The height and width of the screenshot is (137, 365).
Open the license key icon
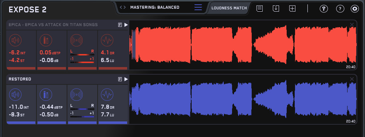tap(324, 9)
